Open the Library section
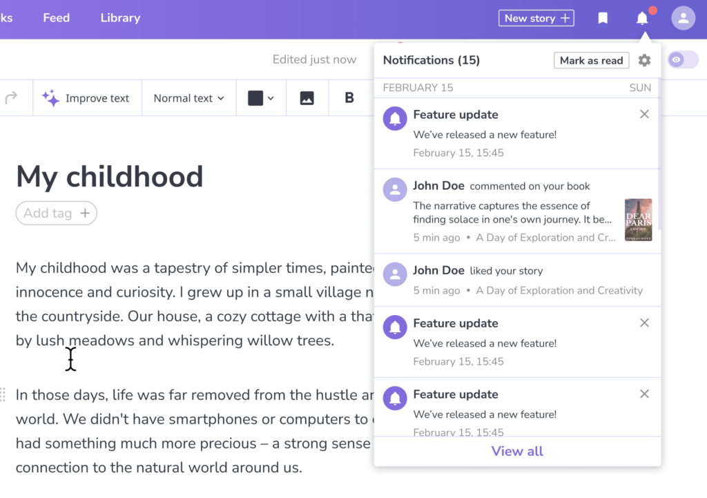This screenshot has width=707, height=498. coord(119,18)
